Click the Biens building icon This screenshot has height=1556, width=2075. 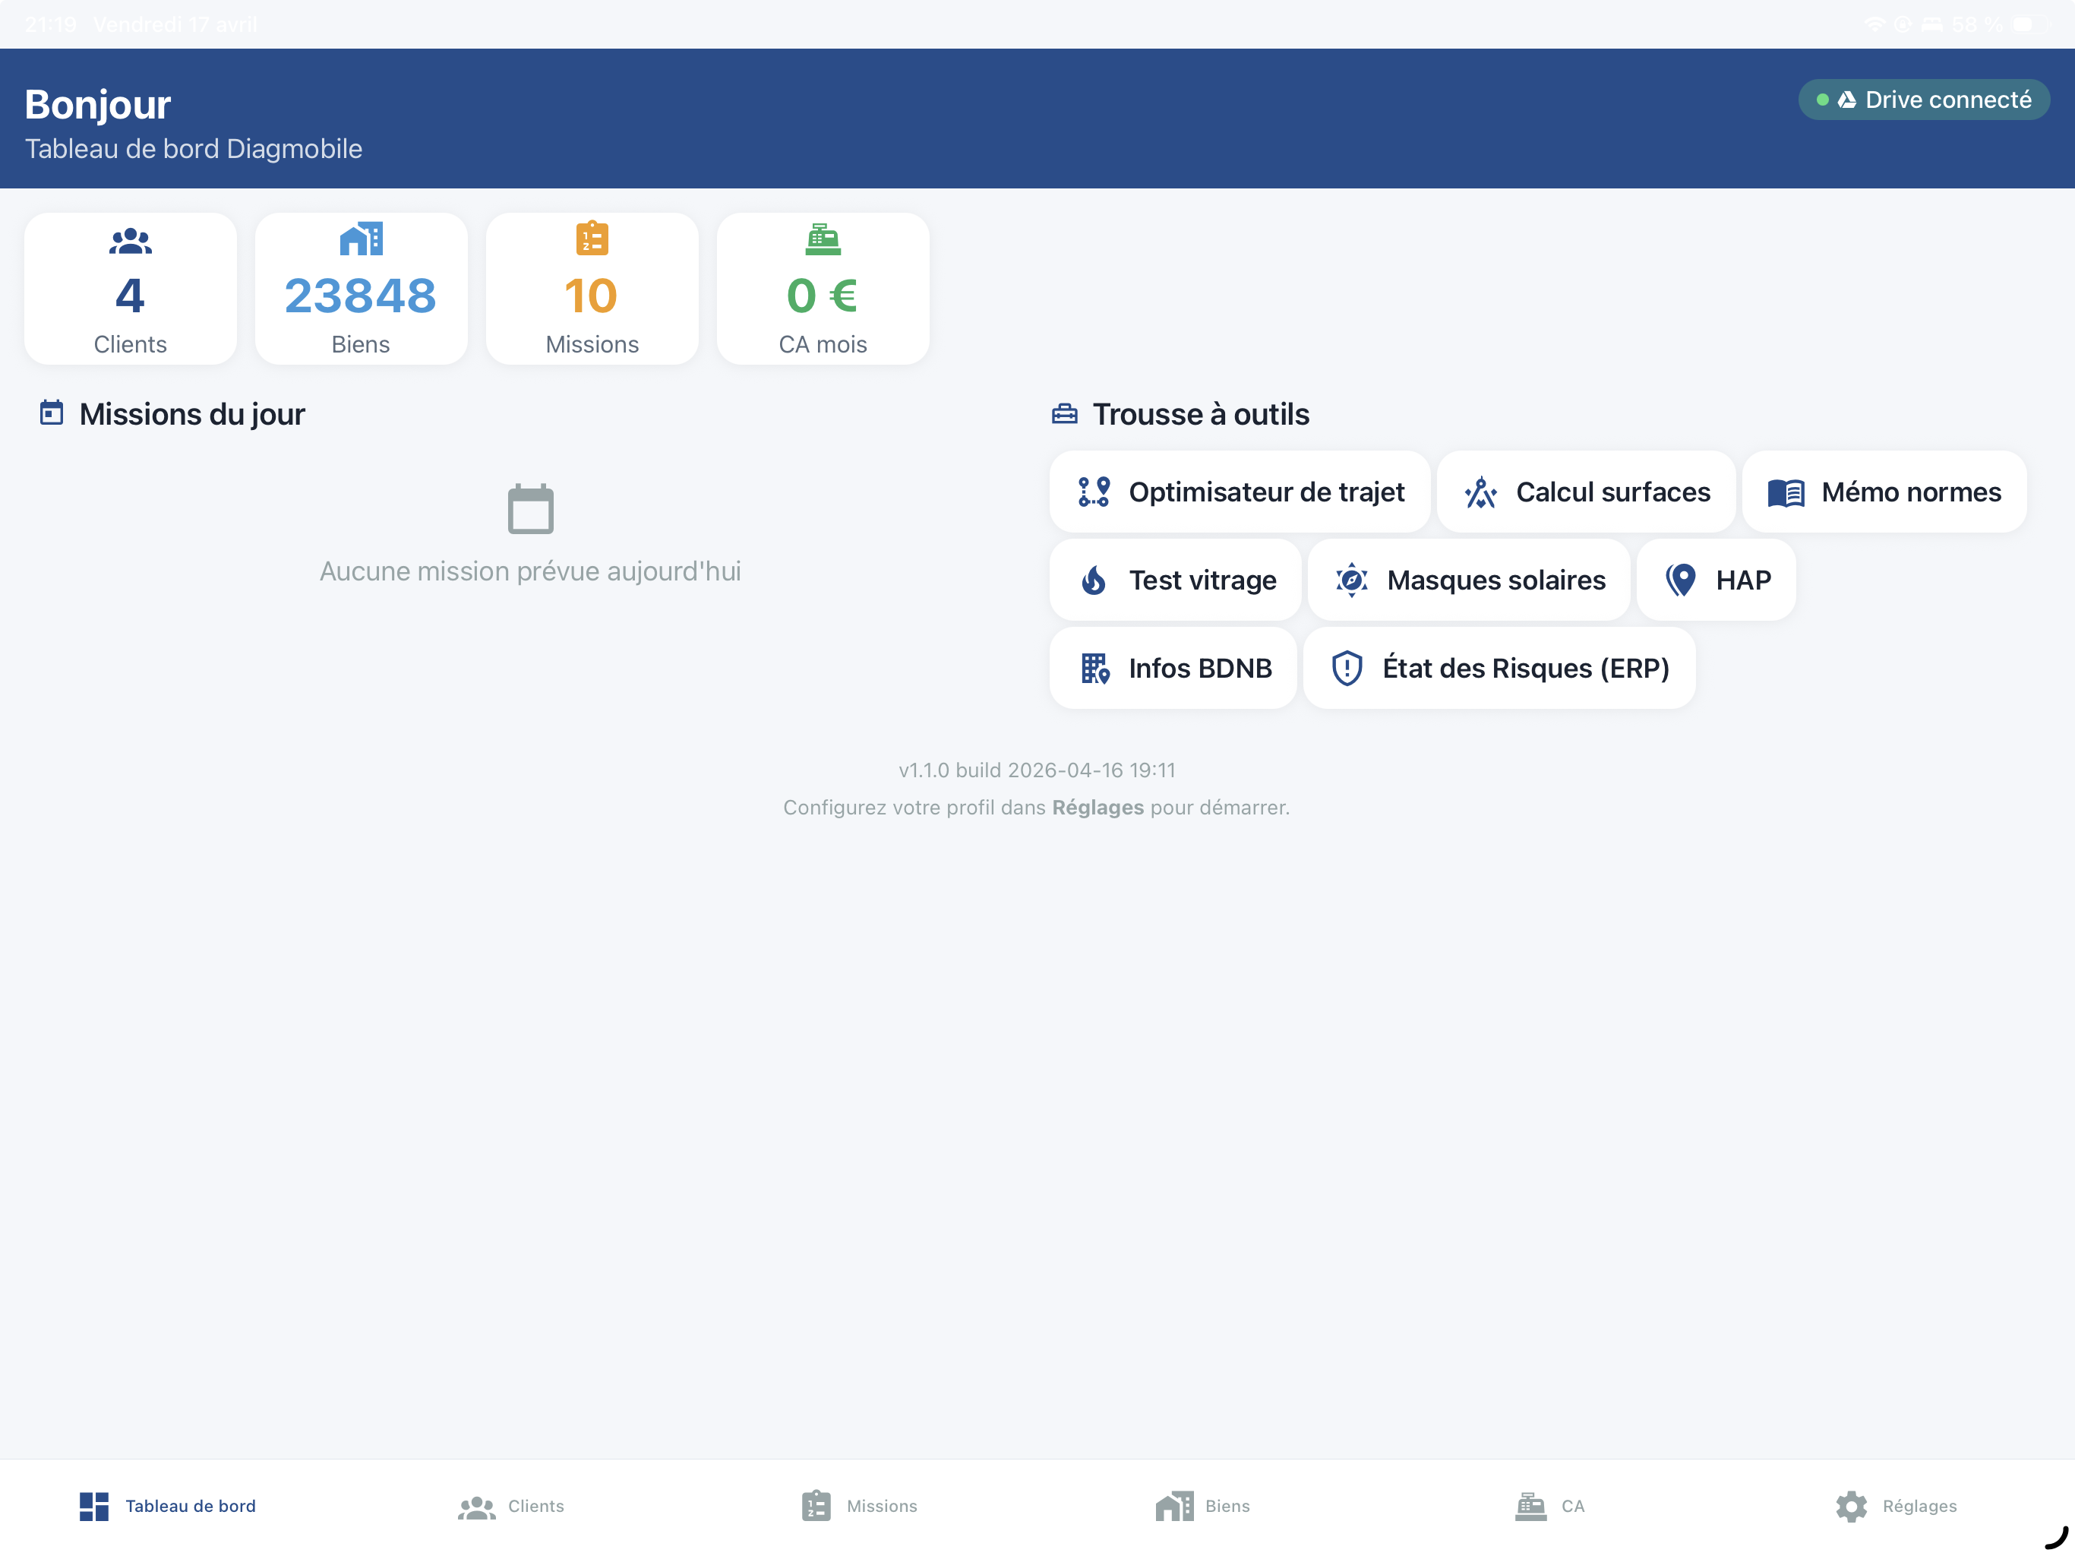tap(360, 240)
